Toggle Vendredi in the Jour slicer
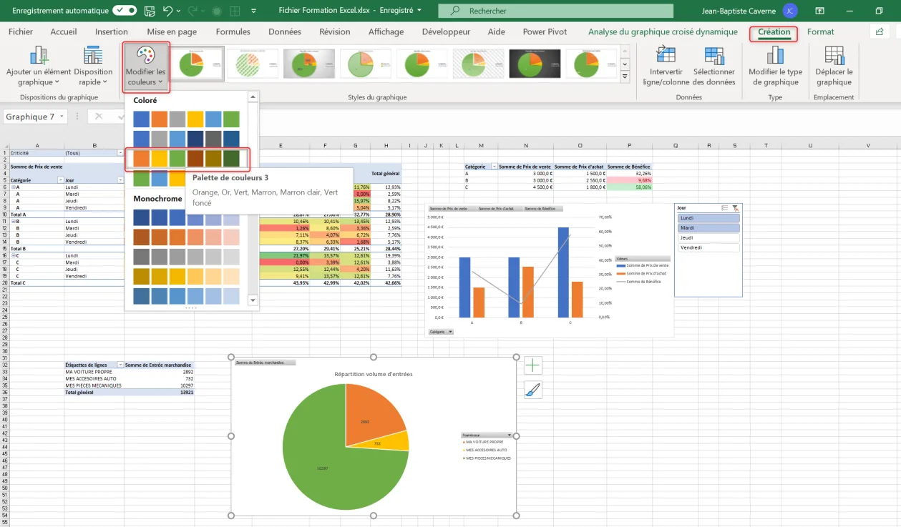This screenshot has height=527, width=901. [x=708, y=247]
